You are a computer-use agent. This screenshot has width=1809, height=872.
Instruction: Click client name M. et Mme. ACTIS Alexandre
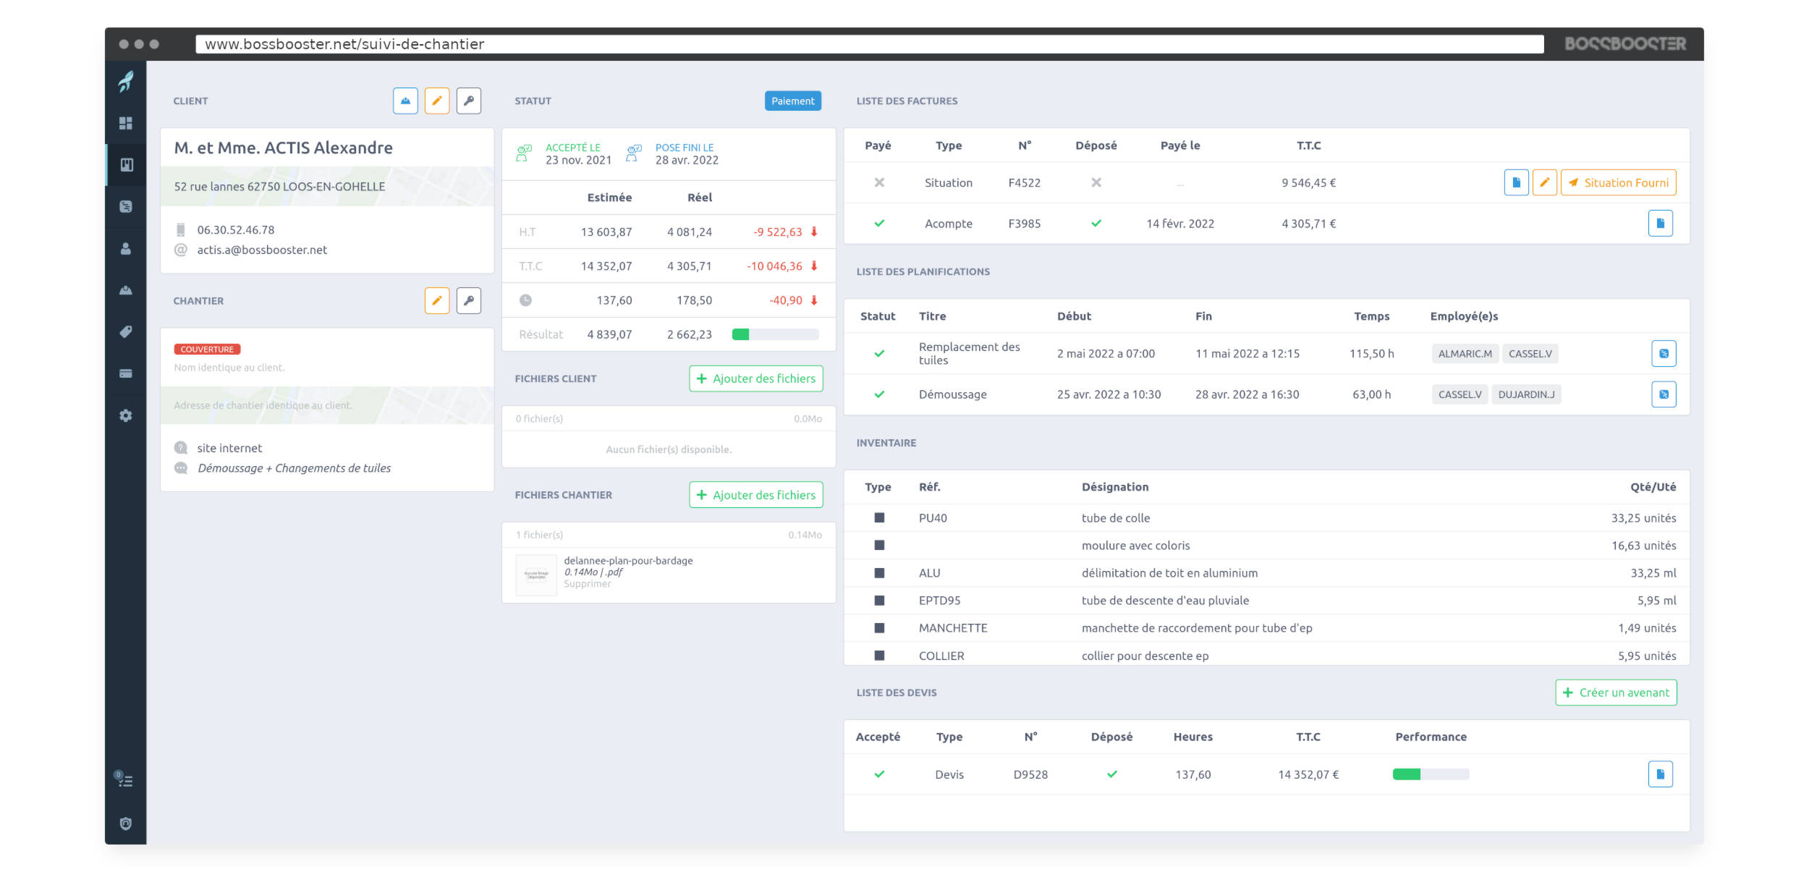coord(284,148)
